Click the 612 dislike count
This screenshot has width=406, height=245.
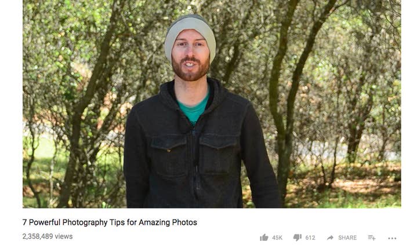point(310,238)
